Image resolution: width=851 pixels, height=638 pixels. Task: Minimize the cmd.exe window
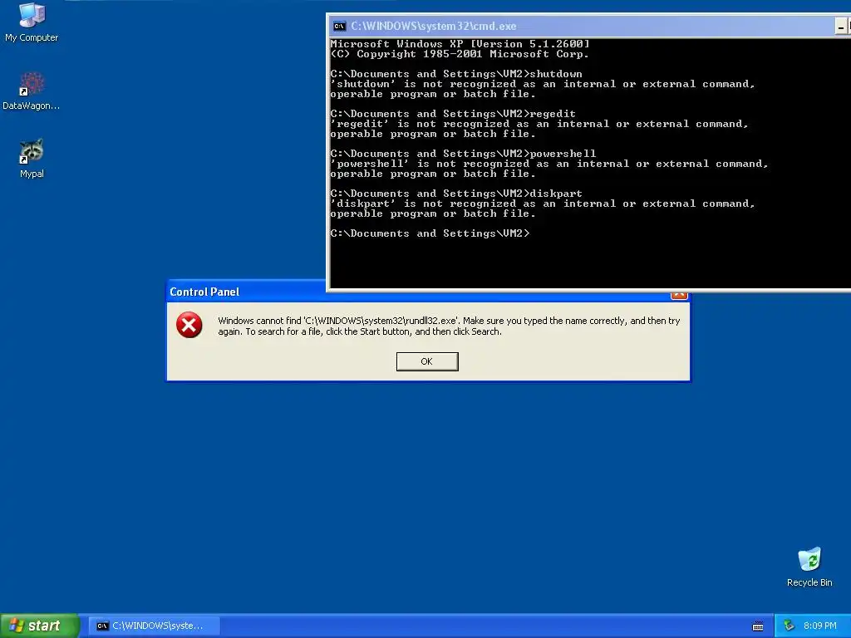[841, 26]
